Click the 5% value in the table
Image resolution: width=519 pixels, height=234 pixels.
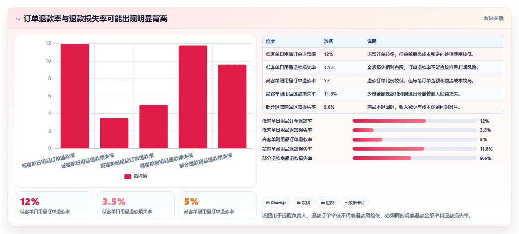327,81
